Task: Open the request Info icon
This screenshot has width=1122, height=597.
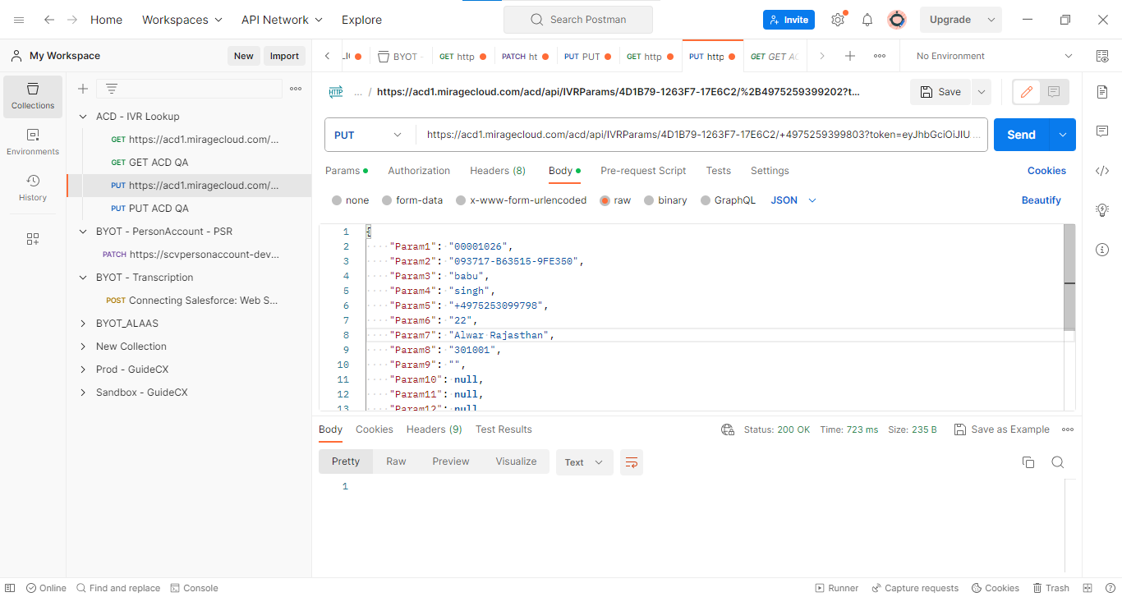Action: click(x=1102, y=250)
